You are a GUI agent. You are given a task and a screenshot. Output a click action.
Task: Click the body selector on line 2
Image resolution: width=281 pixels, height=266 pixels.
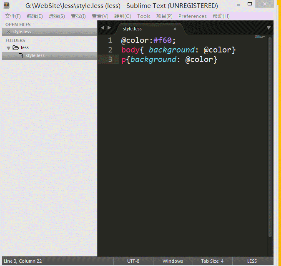130,50
